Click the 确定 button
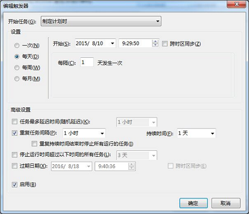The image size is (249, 214). (x=193, y=203)
